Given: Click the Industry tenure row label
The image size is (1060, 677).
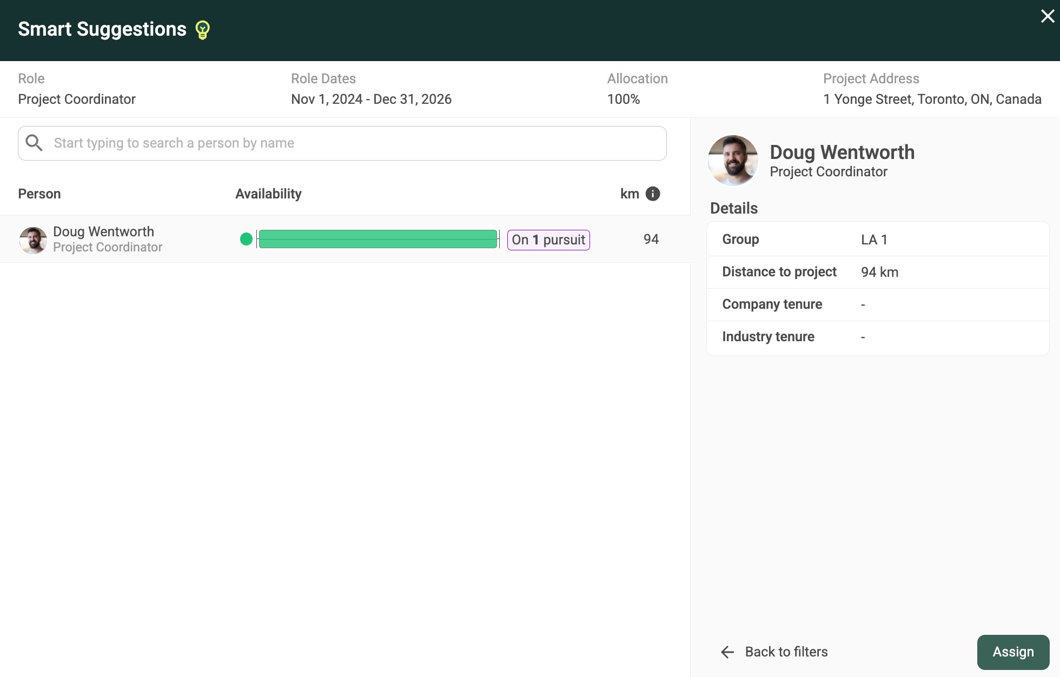Looking at the screenshot, I should pos(768,337).
